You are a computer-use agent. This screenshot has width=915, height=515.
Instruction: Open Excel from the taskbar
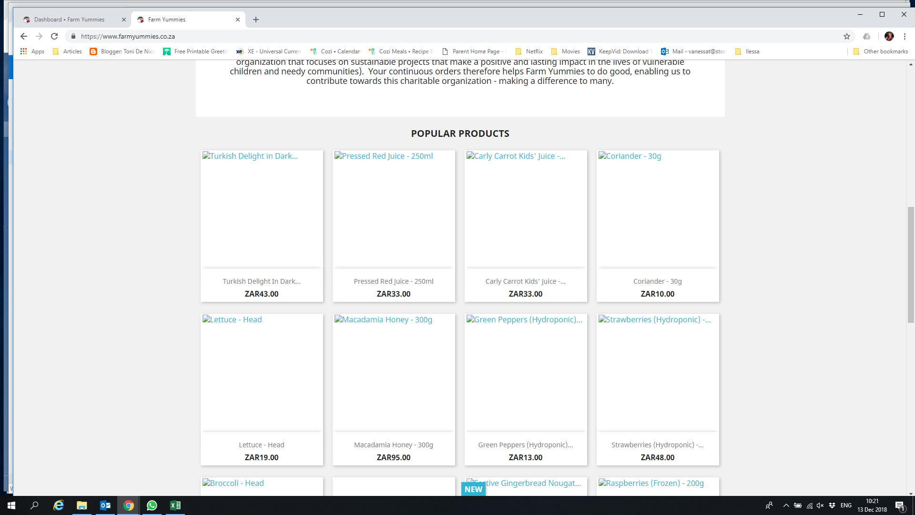[175, 505]
